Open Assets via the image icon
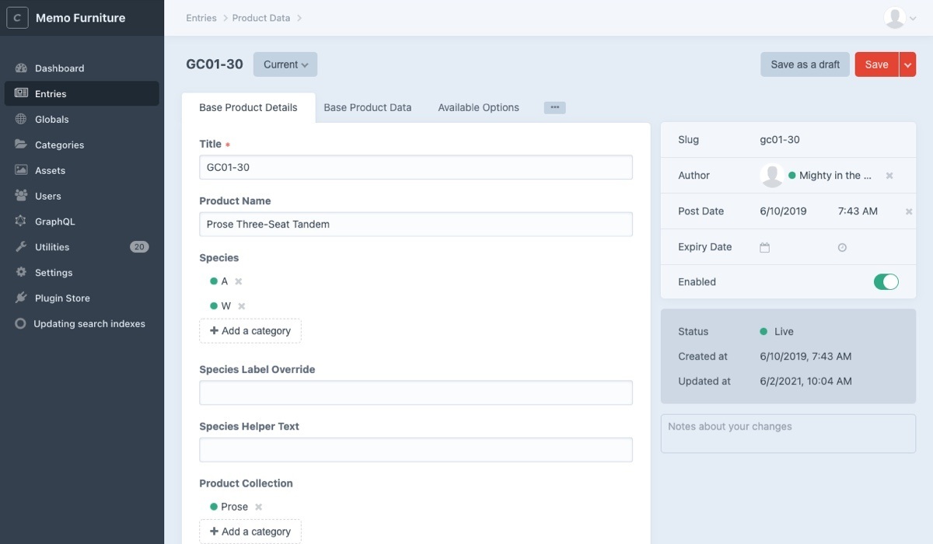The width and height of the screenshot is (933, 544). pyautogui.click(x=21, y=171)
